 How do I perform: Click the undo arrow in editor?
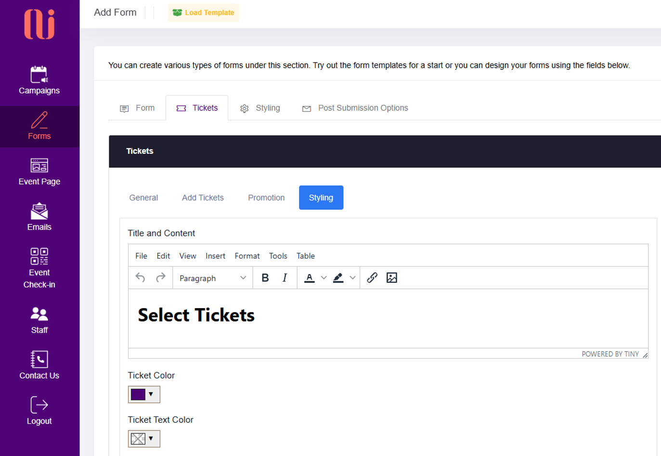click(140, 278)
